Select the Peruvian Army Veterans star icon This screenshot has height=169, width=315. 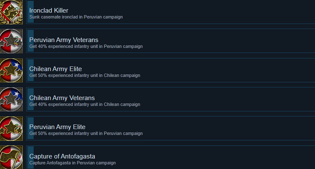tap(11, 41)
